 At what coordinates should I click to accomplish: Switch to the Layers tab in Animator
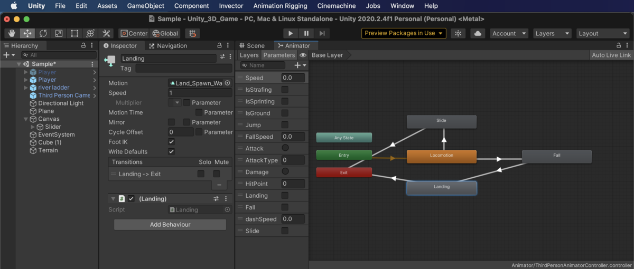point(249,55)
